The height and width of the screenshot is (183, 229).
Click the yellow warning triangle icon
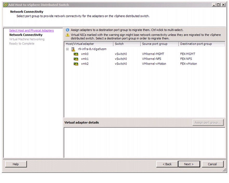(x=67, y=35)
